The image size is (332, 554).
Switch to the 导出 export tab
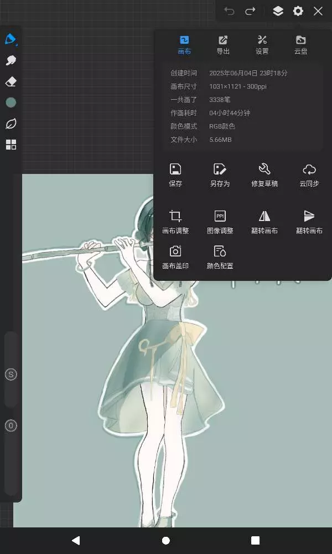[223, 45]
